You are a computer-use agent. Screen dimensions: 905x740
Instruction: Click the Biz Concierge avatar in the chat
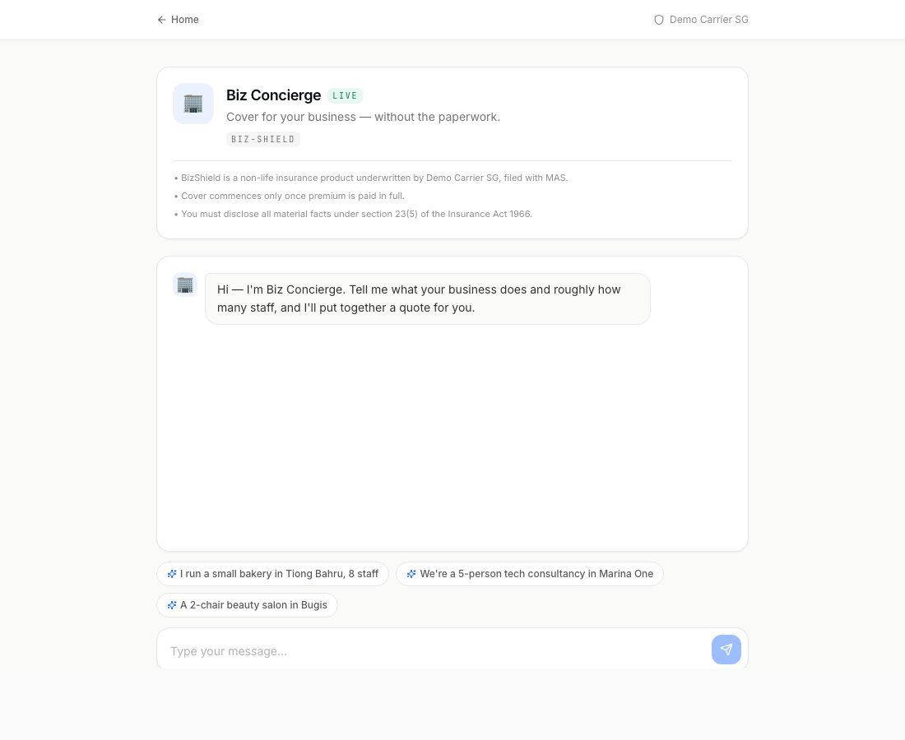click(x=185, y=284)
